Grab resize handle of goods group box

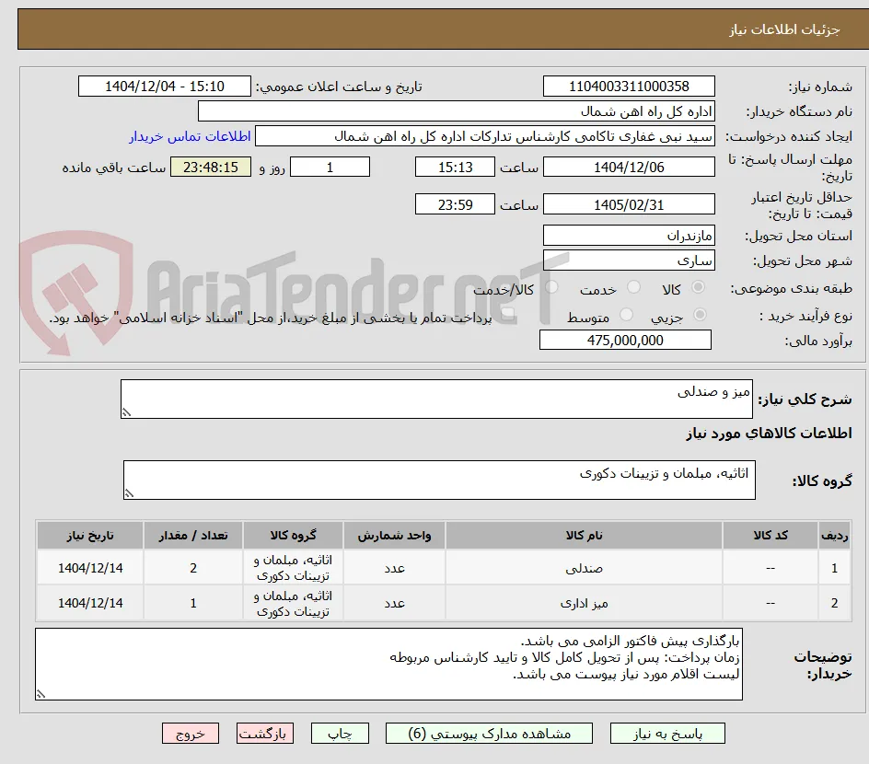(x=129, y=493)
